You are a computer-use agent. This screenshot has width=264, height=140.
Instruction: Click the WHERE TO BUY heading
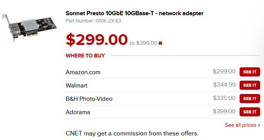[x=85, y=56]
